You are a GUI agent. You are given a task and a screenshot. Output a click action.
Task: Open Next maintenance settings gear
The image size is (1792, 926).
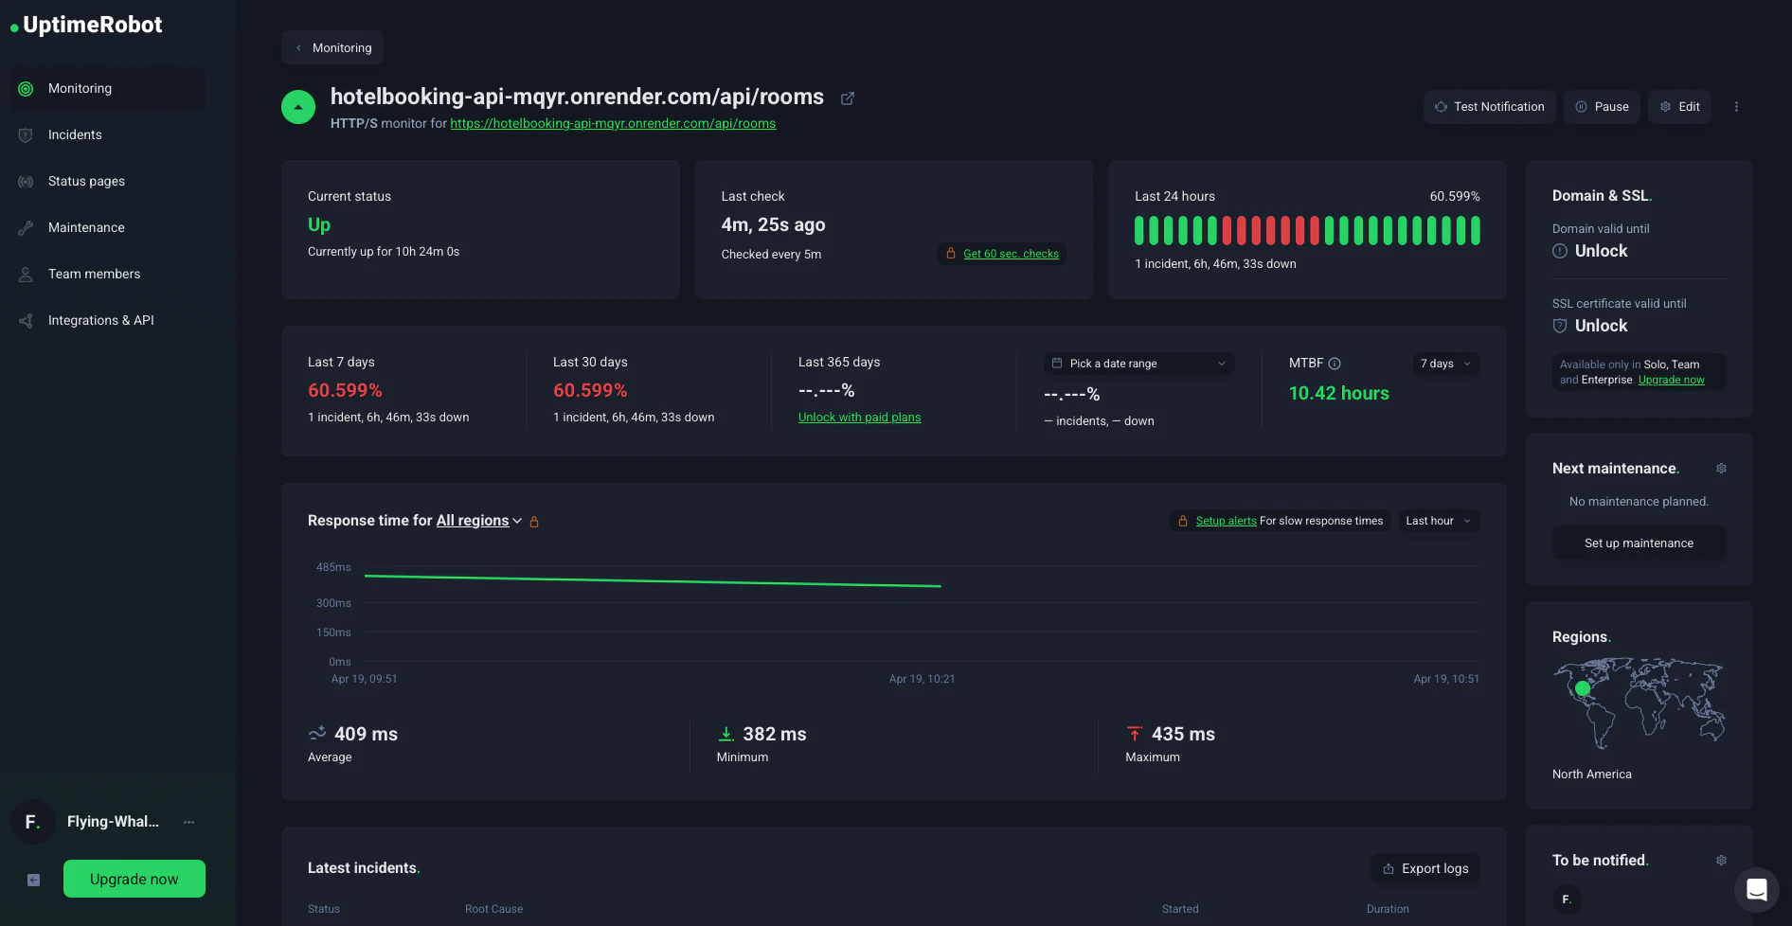tap(1721, 469)
